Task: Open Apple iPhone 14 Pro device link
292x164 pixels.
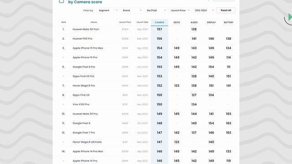Action: [x=85, y=161]
